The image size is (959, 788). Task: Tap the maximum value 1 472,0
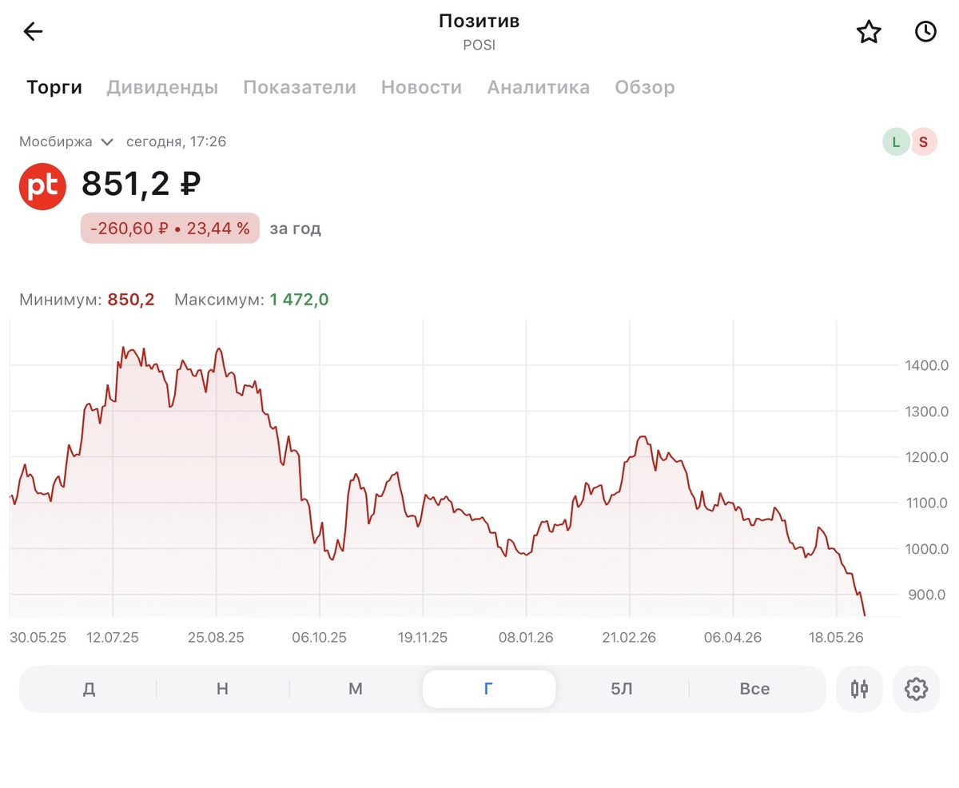pyautogui.click(x=299, y=300)
